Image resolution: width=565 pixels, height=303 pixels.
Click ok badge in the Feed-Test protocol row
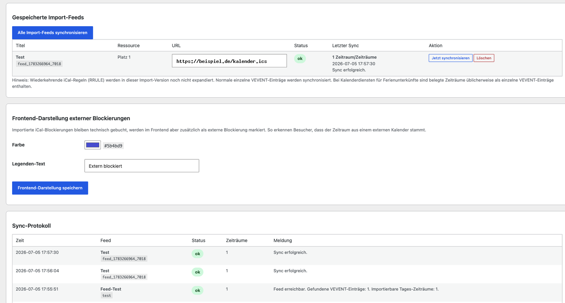point(197,290)
